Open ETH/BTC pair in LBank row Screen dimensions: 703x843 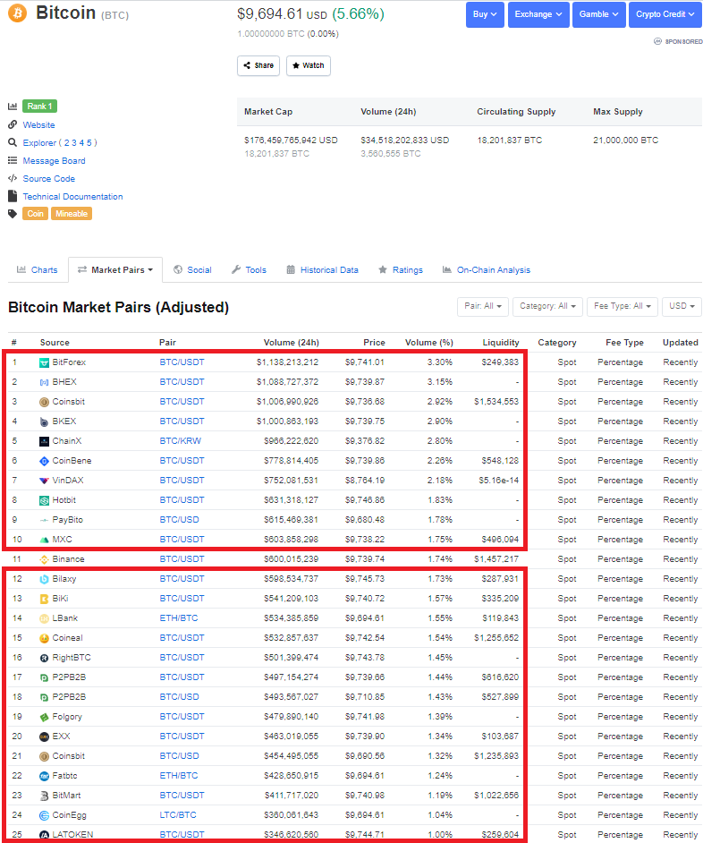point(179,618)
